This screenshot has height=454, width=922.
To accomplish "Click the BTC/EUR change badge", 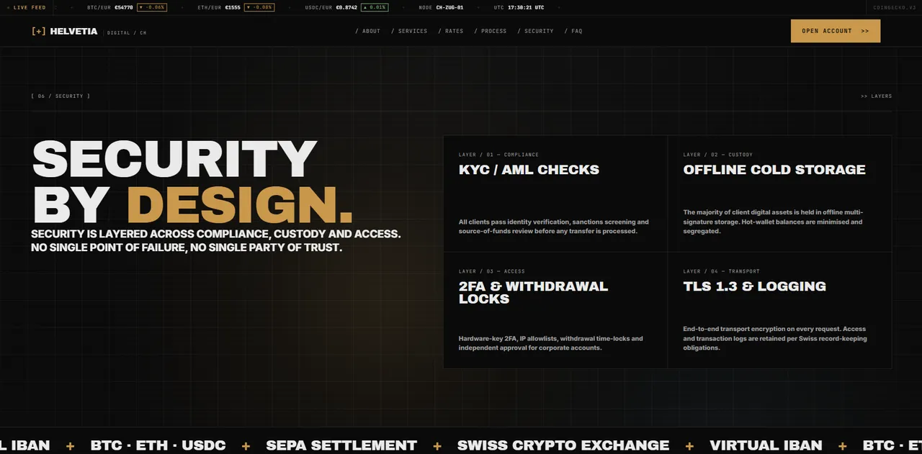I will point(152,7).
